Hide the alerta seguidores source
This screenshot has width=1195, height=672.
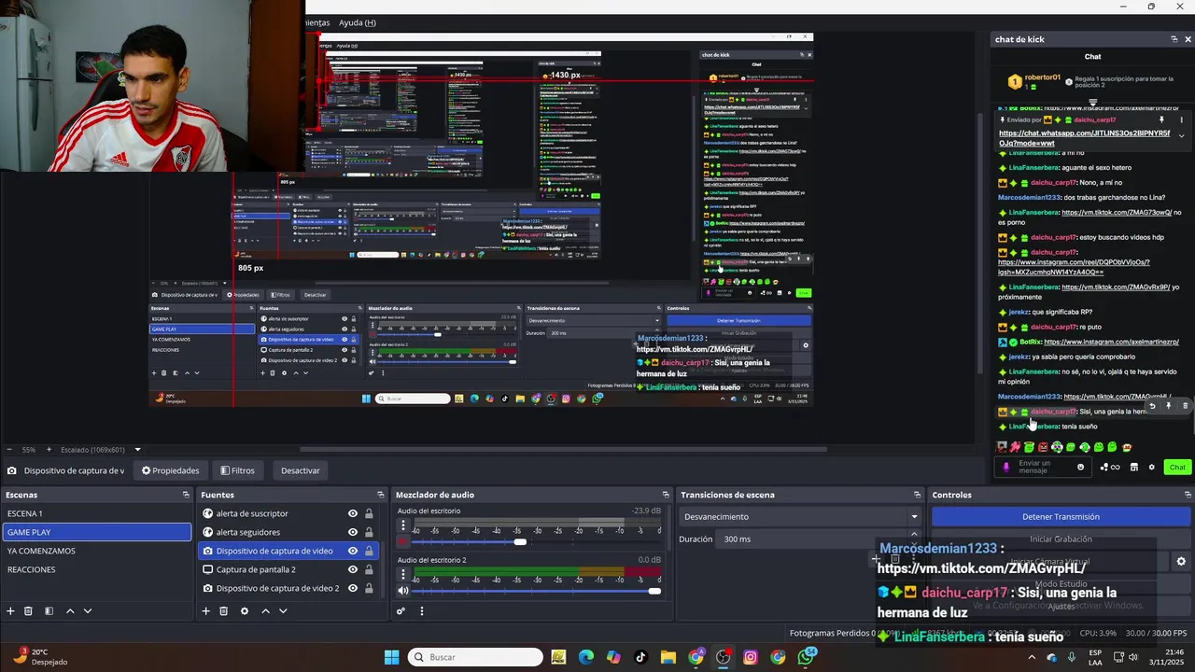(353, 532)
